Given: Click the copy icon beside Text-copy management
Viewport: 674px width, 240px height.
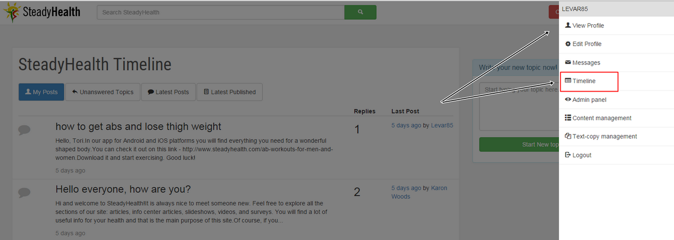Looking at the screenshot, I should 568,137.
